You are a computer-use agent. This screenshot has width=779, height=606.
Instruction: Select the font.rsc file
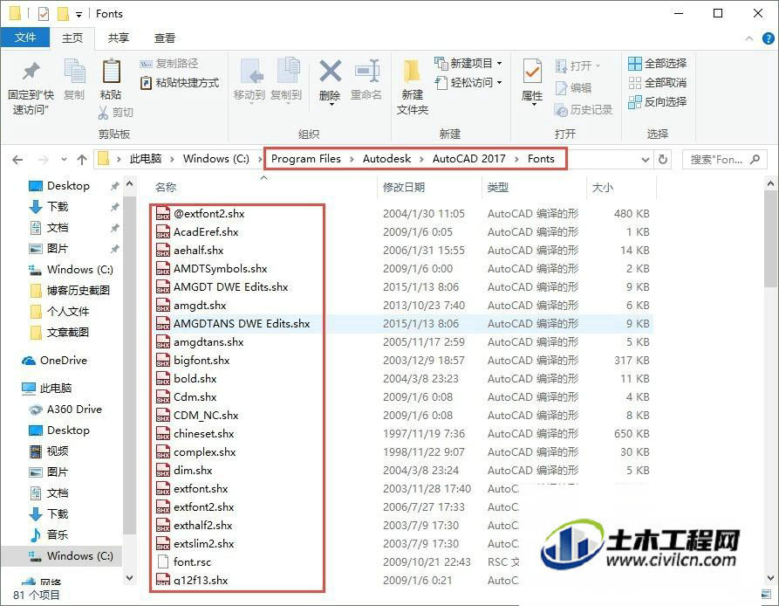coord(192,561)
